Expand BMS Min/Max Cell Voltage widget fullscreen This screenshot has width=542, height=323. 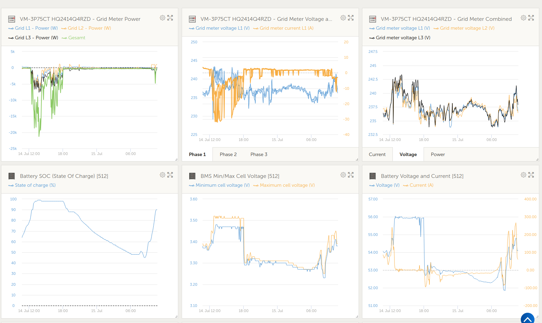(351, 175)
